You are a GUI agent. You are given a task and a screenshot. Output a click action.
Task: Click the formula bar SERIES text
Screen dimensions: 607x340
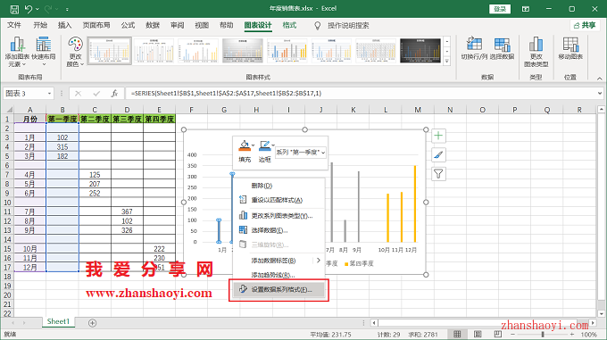coord(226,93)
